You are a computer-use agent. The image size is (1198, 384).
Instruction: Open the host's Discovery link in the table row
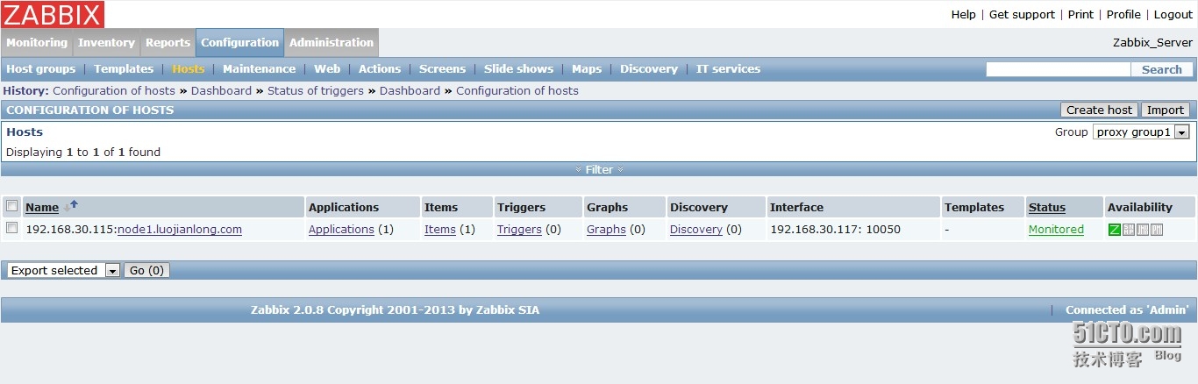(x=696, y=230)
